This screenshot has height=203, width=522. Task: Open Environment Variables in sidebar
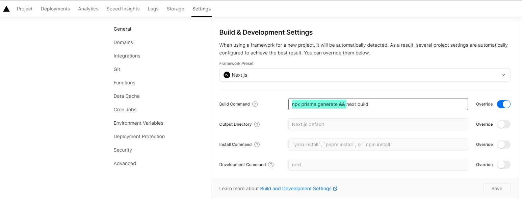pyautogui.click(x=138, y=123)
